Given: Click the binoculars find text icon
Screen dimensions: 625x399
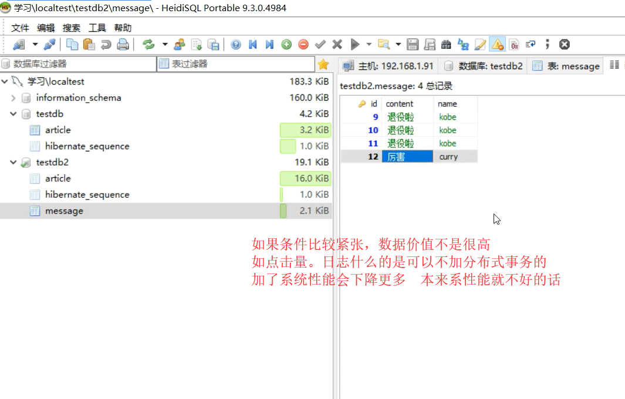Looking at the screenshot, I should (x=446, y=44).
